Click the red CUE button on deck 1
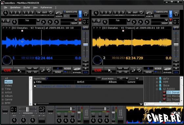 point(7,70)
